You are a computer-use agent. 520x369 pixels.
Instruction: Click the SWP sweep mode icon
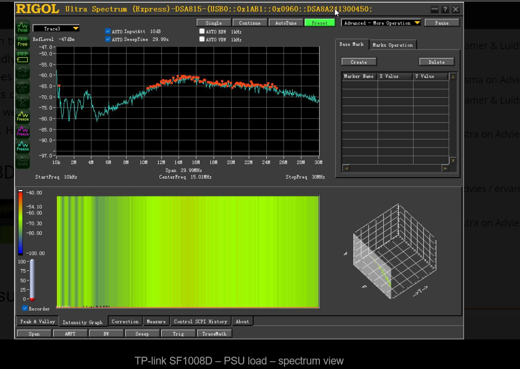[23, 57]
